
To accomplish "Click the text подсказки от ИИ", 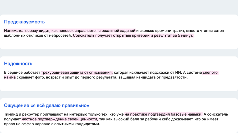I will [167, 72].
